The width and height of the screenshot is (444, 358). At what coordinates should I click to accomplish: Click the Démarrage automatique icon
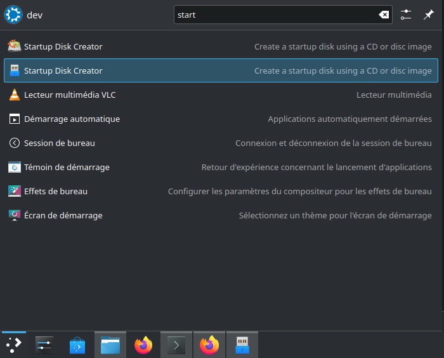[15, 119]
